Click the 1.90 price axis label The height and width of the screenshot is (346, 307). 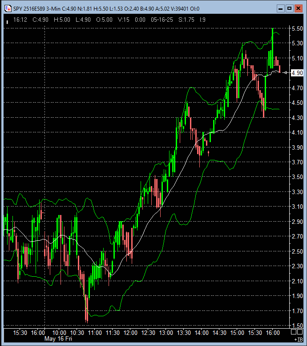[297, 296]
